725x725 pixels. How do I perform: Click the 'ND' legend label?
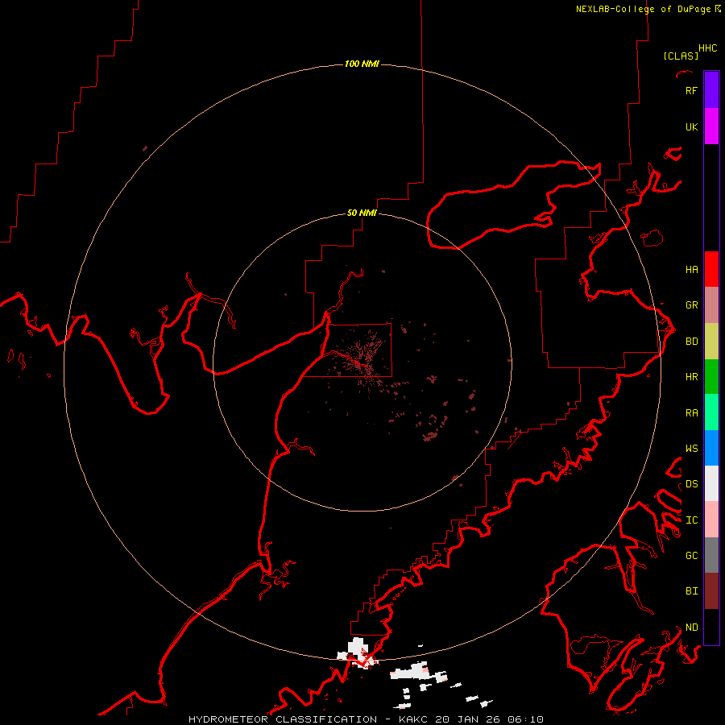[692, 627]
